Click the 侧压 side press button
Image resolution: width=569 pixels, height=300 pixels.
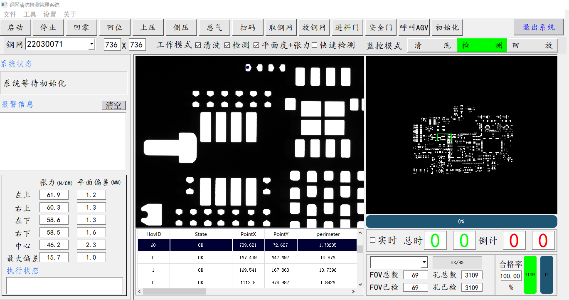[x=181, y=27]
